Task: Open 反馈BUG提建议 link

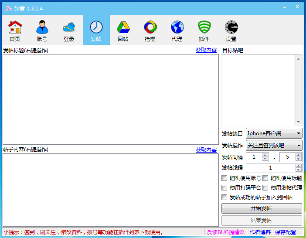Action: (x=226, y=232)
